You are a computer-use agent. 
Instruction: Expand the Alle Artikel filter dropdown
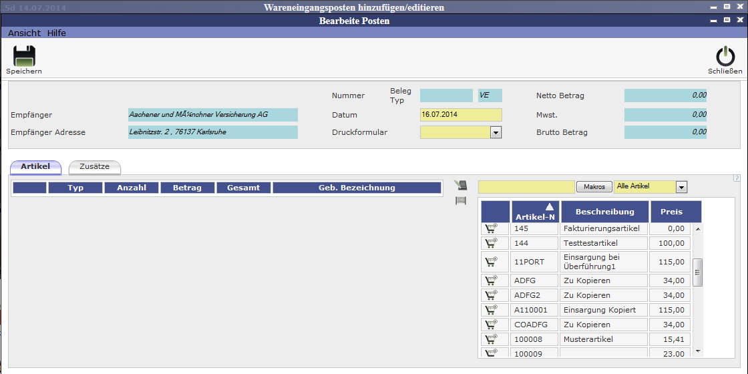(681, 187)
